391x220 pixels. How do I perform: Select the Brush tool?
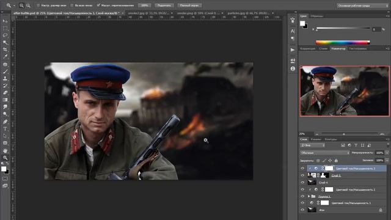(5, 71)
